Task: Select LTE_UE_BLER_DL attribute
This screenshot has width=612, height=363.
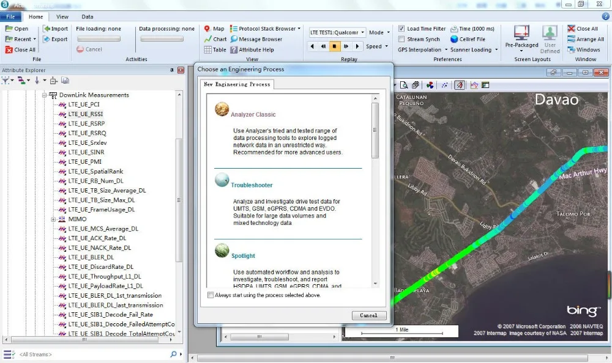Action: (x=91, y=257)
